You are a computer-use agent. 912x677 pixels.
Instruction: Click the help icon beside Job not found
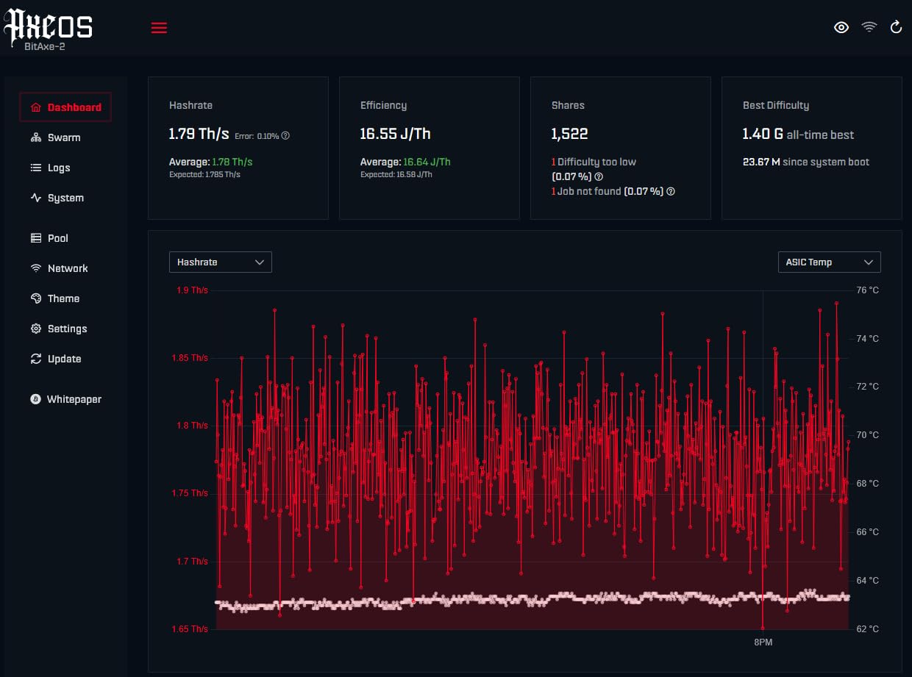pyautogui.click(x=670, y=191)
